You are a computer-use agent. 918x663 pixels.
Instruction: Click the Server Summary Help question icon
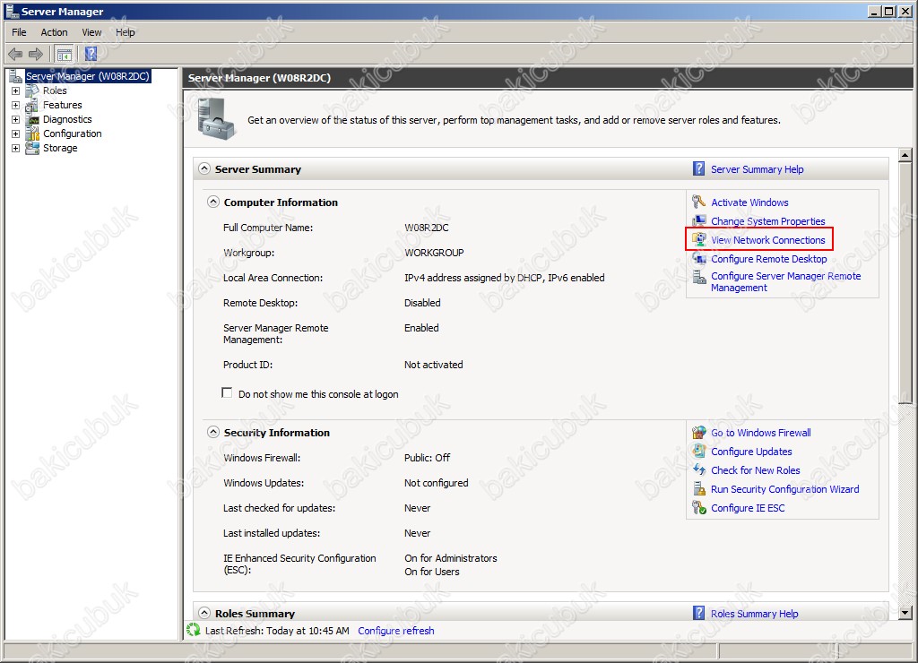coord(698,168)
